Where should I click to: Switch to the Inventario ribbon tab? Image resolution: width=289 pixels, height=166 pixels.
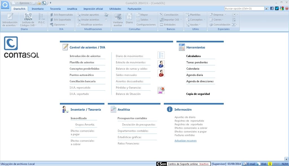click(x=38, y=9)
